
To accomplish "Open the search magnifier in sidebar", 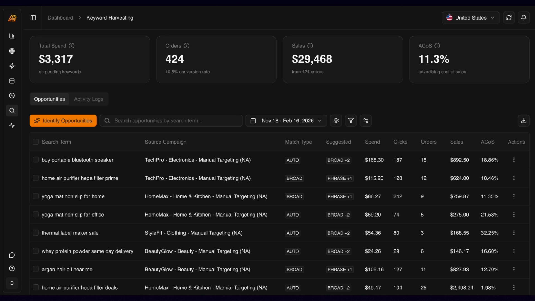I will [12, 111].
